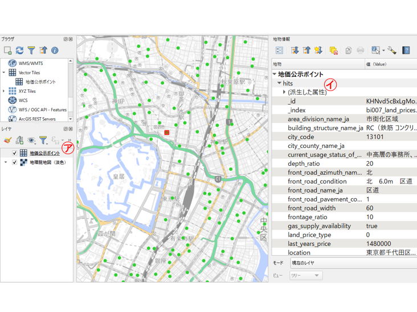Click the Filter Legend funnel icon
This screenshot has width=417, height=312.
(x=43, y=140)
